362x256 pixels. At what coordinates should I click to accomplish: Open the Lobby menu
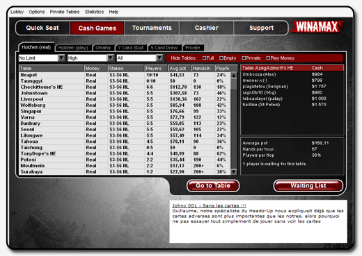pyautogui.click(x=17, y=12)
